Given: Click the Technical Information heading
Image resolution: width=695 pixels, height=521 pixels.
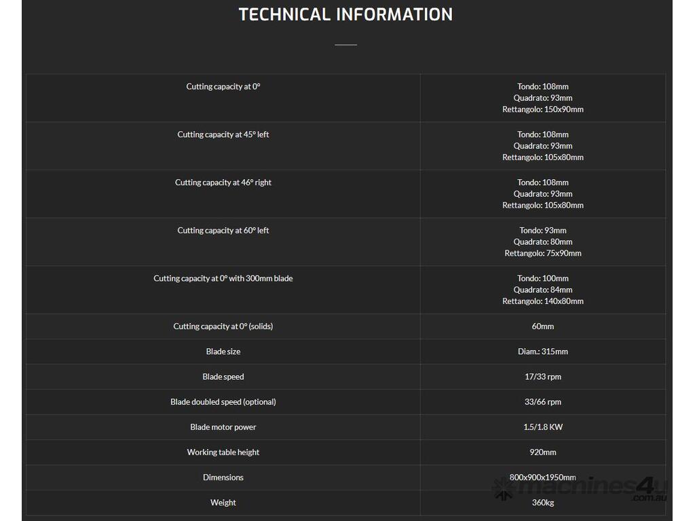Looking at the screenshot, I should point(345,14).
